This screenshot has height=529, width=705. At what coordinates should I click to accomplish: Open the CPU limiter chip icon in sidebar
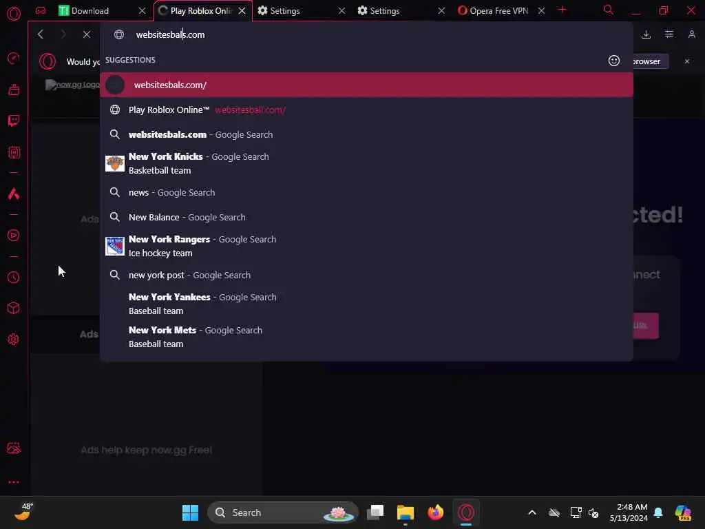point(14,152)
